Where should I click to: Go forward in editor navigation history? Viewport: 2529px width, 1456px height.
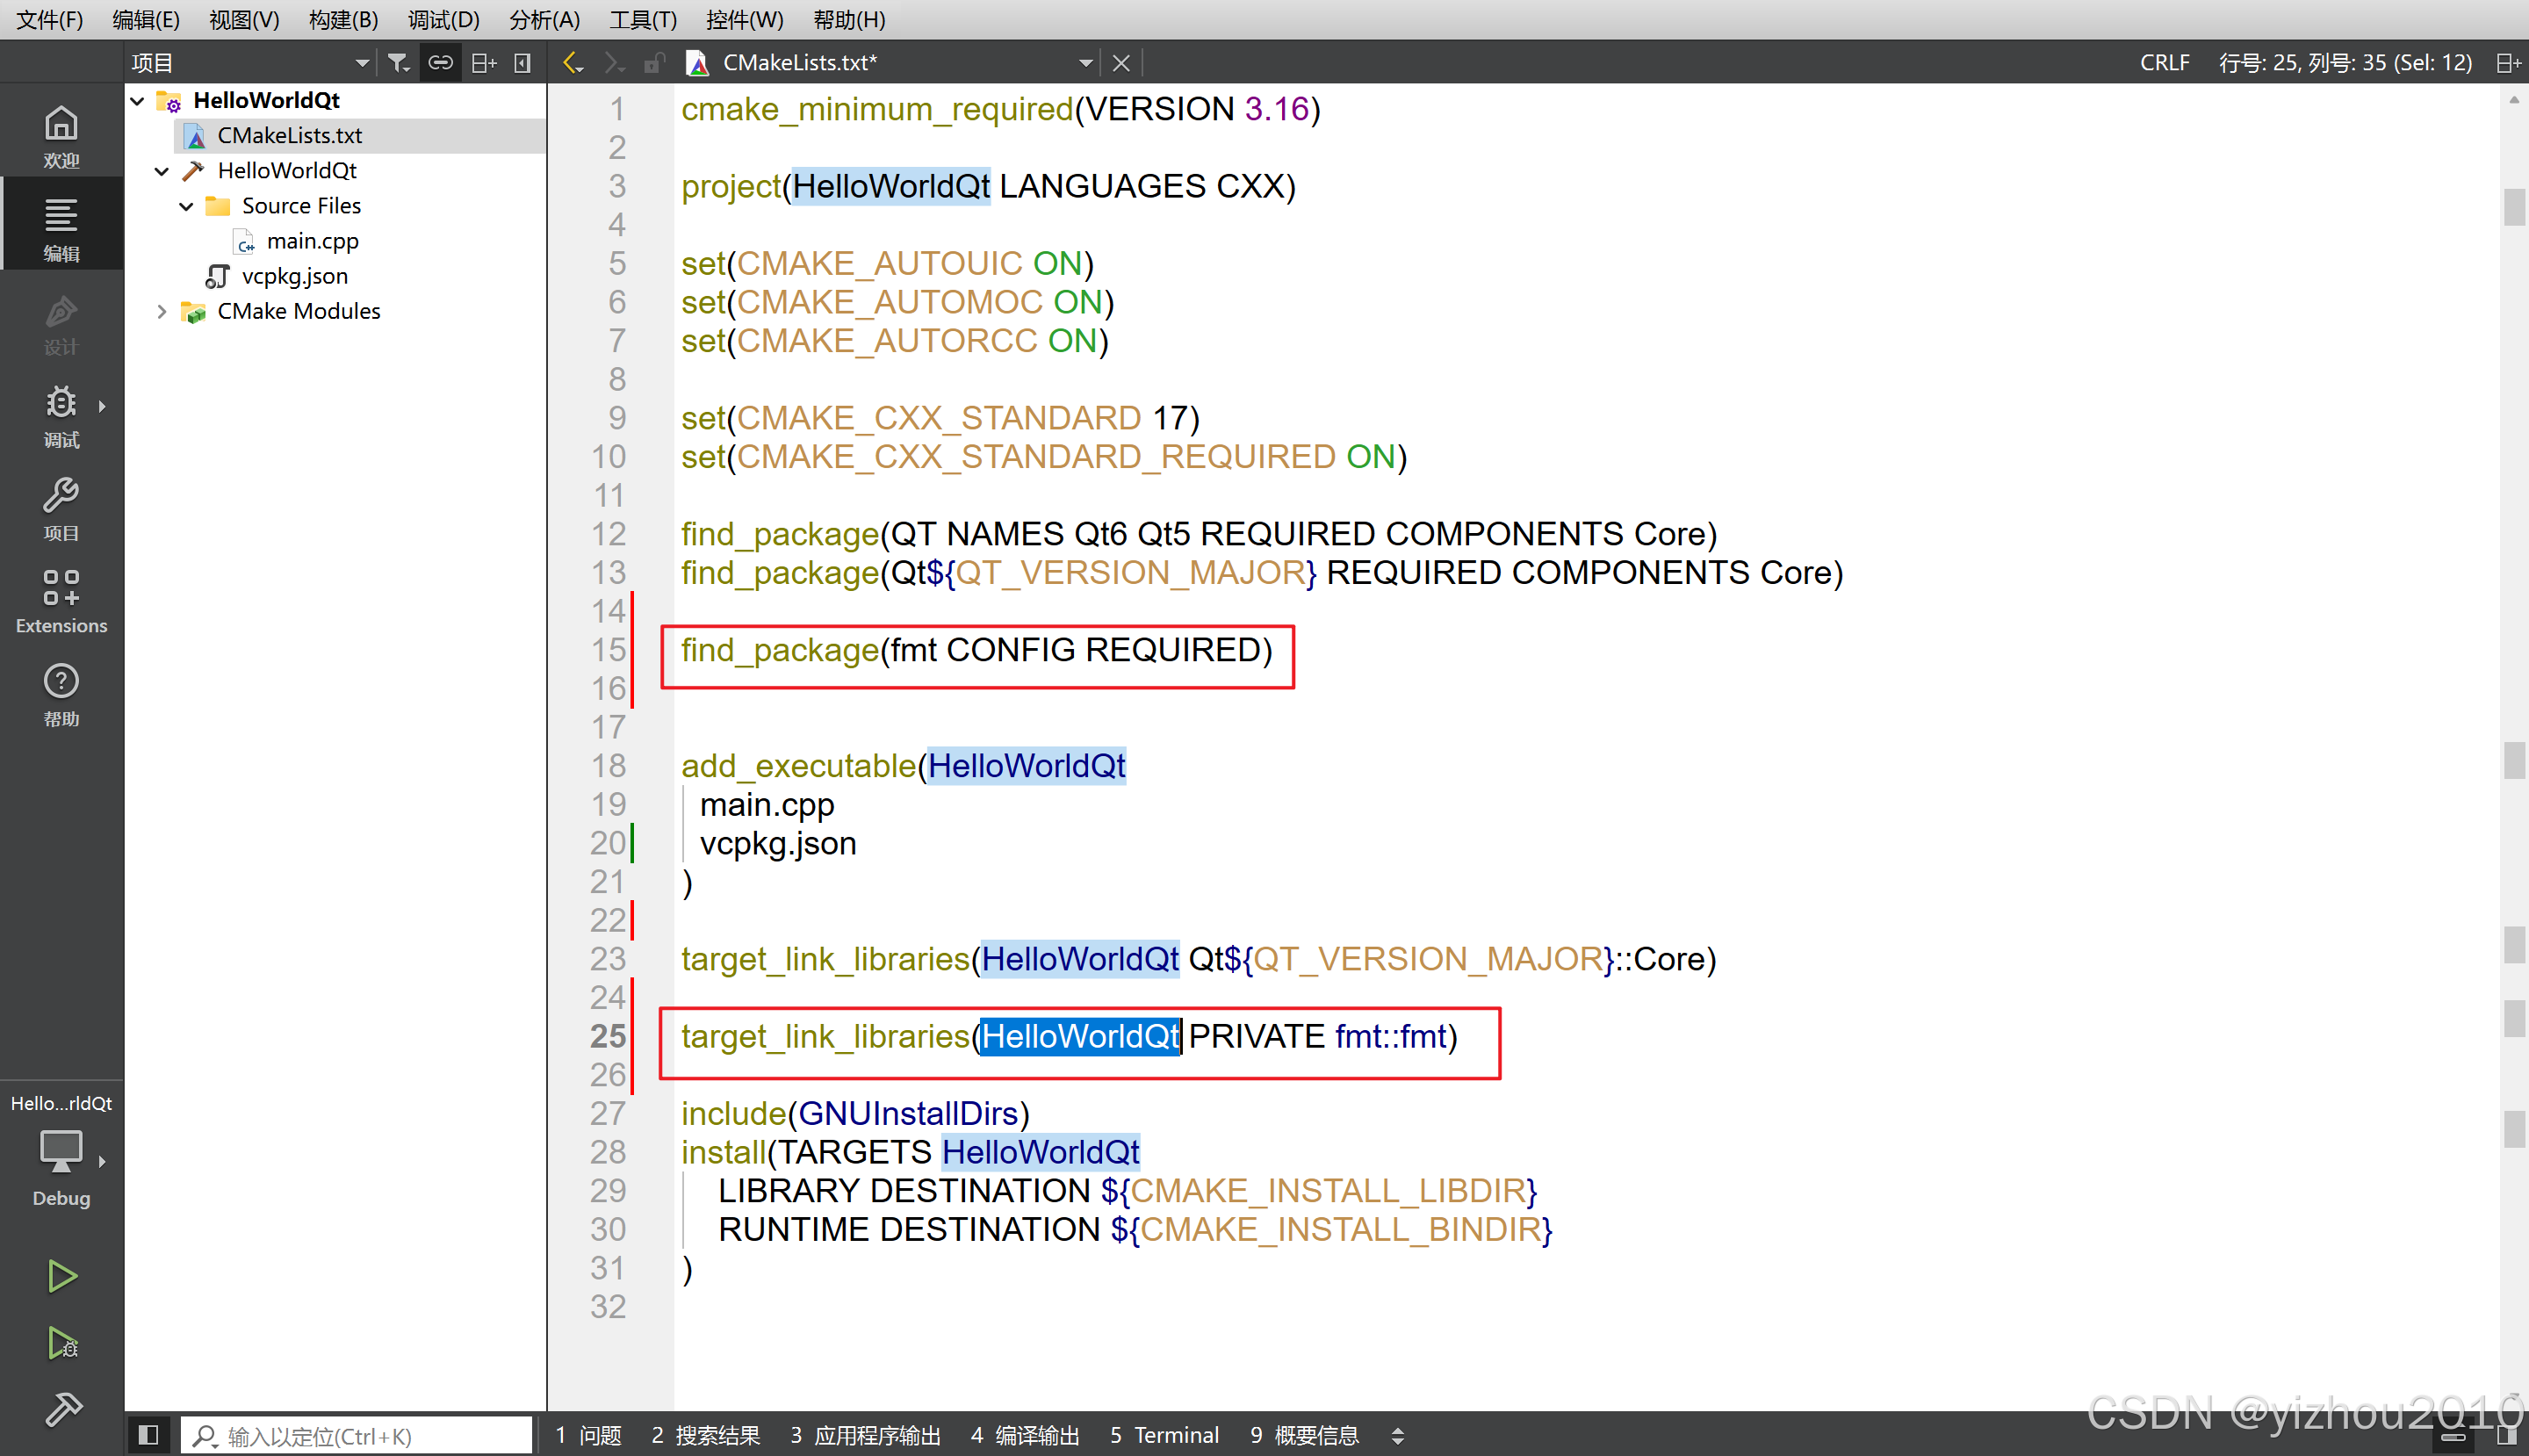(613, 62)
